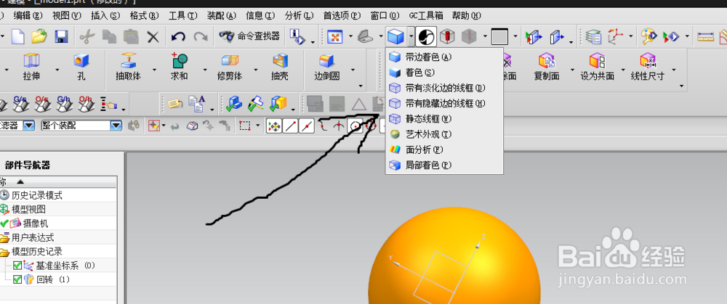Expand the dropdown arrow beside 求和
Image resolution: width=727 pixels, height=304 pixels.
204,70
